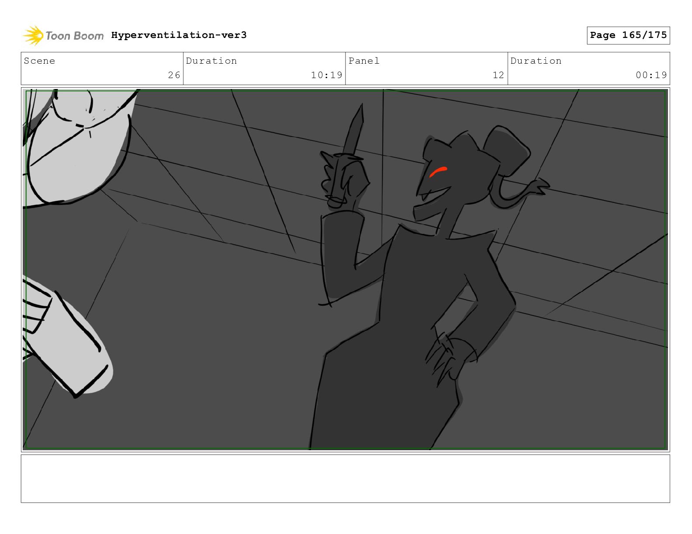
Task: Click the 'Toon Boom' brand text
Action: click(x=75, y=36)
